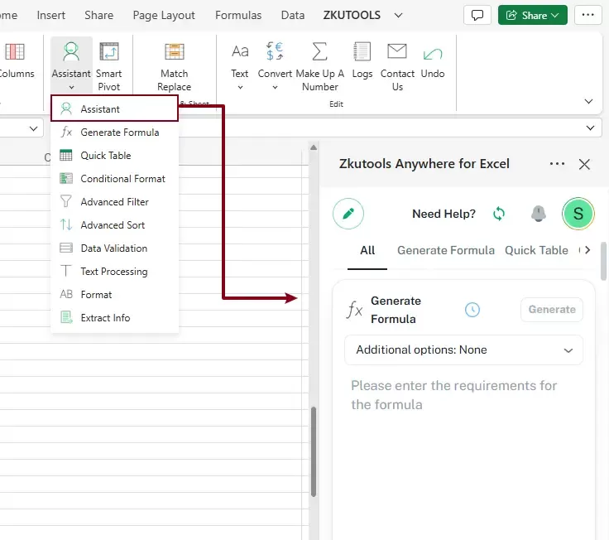Open the Page Layout ribbon tab
This screenshot has height=540, width=609.
(164, 15)
